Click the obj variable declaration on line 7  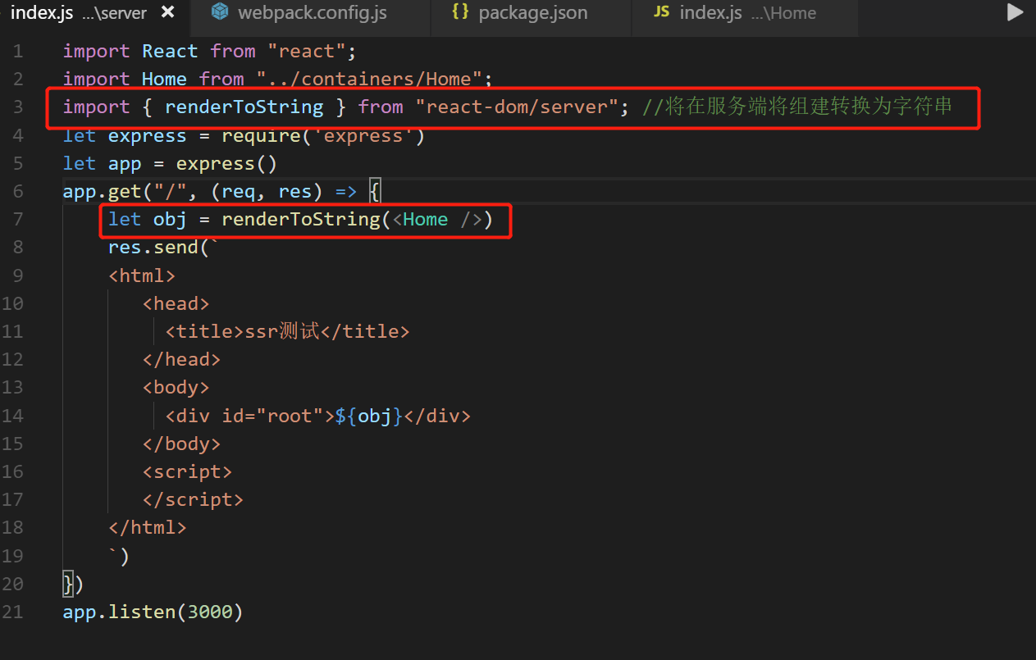(x=170, y=220)
